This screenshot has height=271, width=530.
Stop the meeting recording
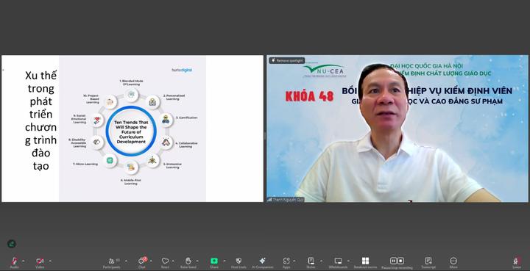[400, 261]
